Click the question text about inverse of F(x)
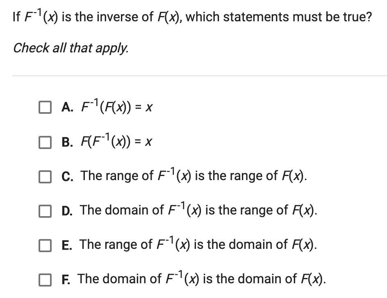Viewport: 387px width, 298px height. pos(192,16)
